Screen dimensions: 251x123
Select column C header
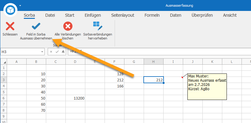[56, 62]
